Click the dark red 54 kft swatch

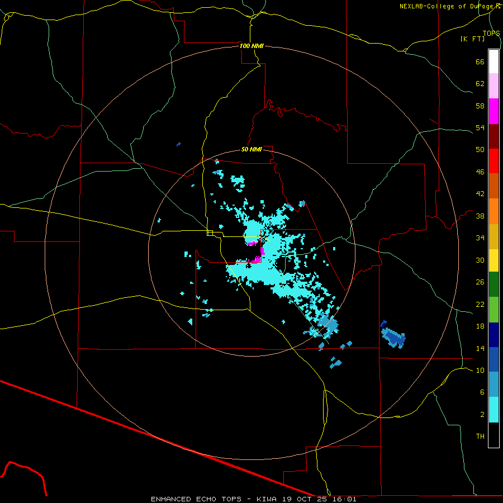pyautogui.click(x=493, y=136)
